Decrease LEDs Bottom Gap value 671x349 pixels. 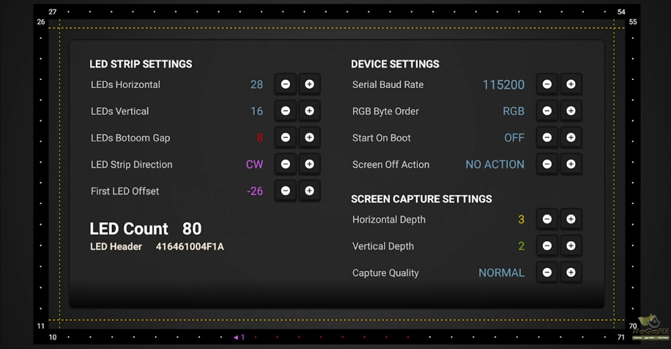285,138
